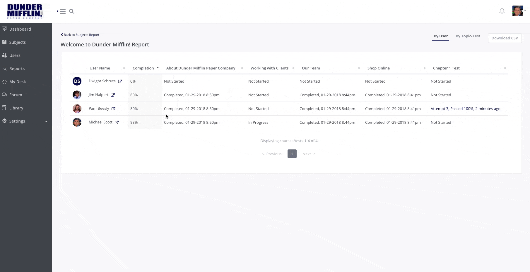Switch to By User tab
530x272 pixels.
441,36
